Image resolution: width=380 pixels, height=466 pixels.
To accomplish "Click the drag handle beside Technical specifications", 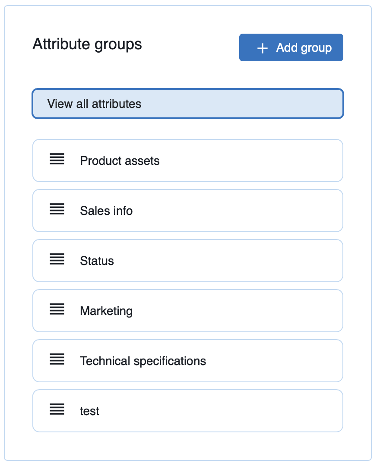I will coord(57,359).
